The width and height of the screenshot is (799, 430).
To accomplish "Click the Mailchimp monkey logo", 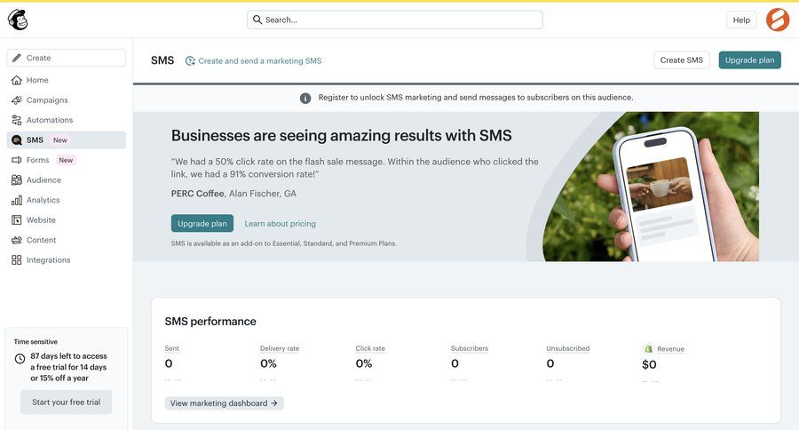I will coord(18,20).
